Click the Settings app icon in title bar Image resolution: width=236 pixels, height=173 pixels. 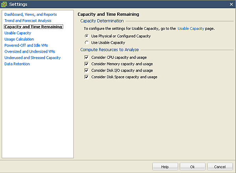[x=4, y=4]
